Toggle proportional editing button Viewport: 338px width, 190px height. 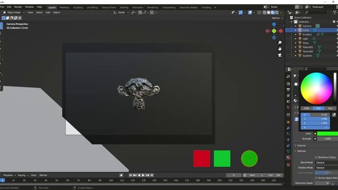tap(152, 13)
